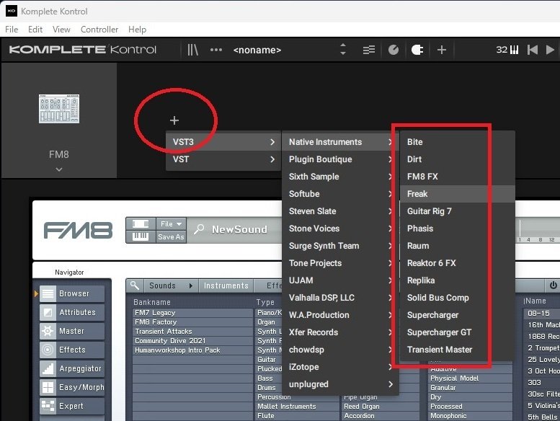Expand the Stone Voices submenu
The width and height of the screenshot is (560, 421).
pos(340,229)
